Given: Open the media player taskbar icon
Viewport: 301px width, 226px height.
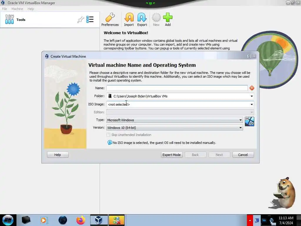Looking at the screenshot, I should click(44, 220).
